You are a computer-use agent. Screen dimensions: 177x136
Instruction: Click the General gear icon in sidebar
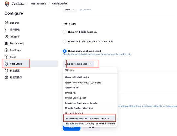pos(6,23)
